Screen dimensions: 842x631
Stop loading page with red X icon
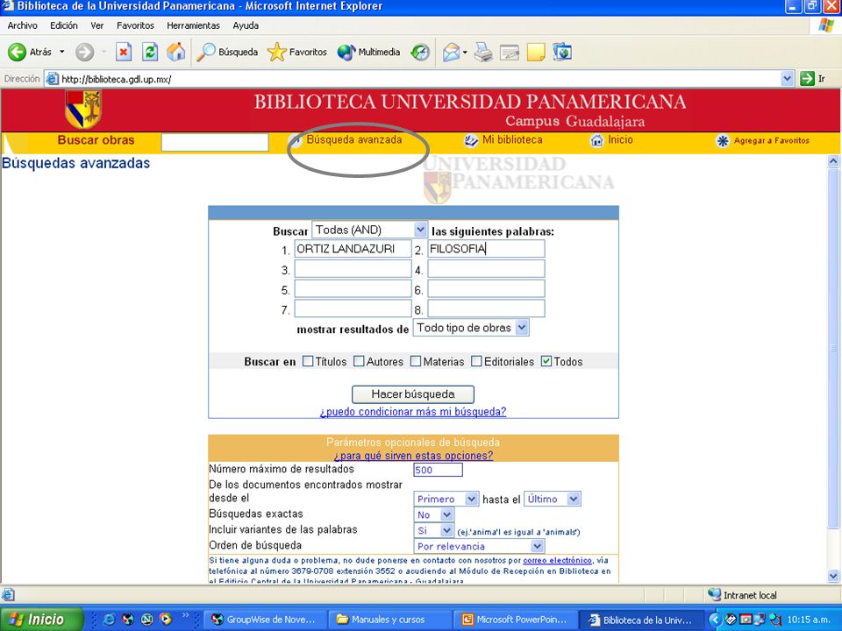click(124, 52)
